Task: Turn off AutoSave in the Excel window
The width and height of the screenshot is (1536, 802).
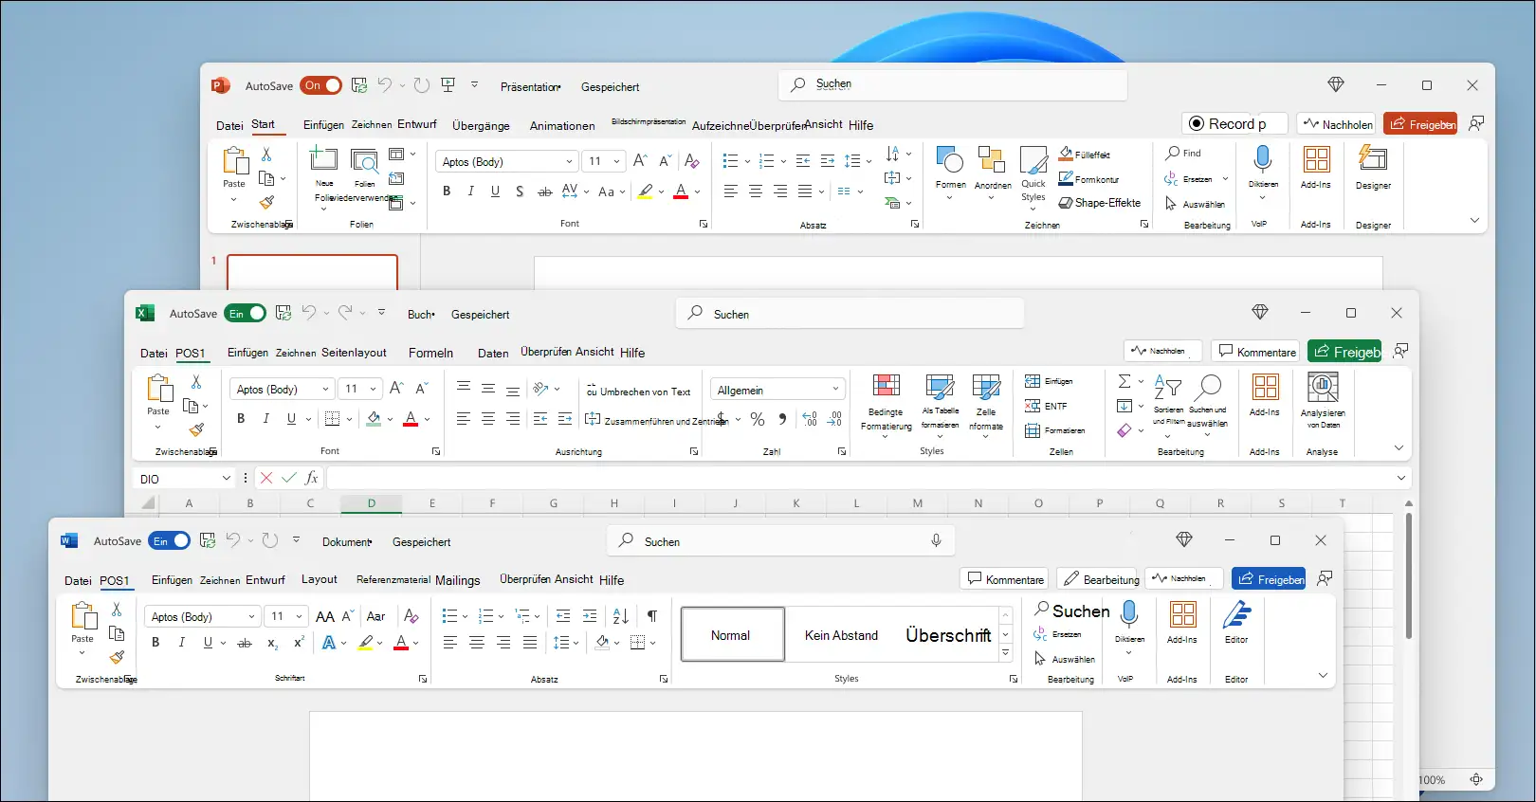Action: pyautogui.click(x=245, y=314)
